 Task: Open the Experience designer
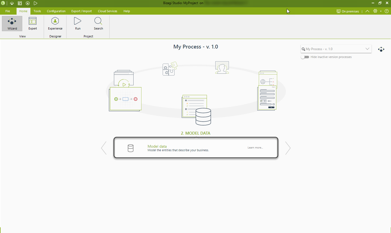tap(55, 24)
